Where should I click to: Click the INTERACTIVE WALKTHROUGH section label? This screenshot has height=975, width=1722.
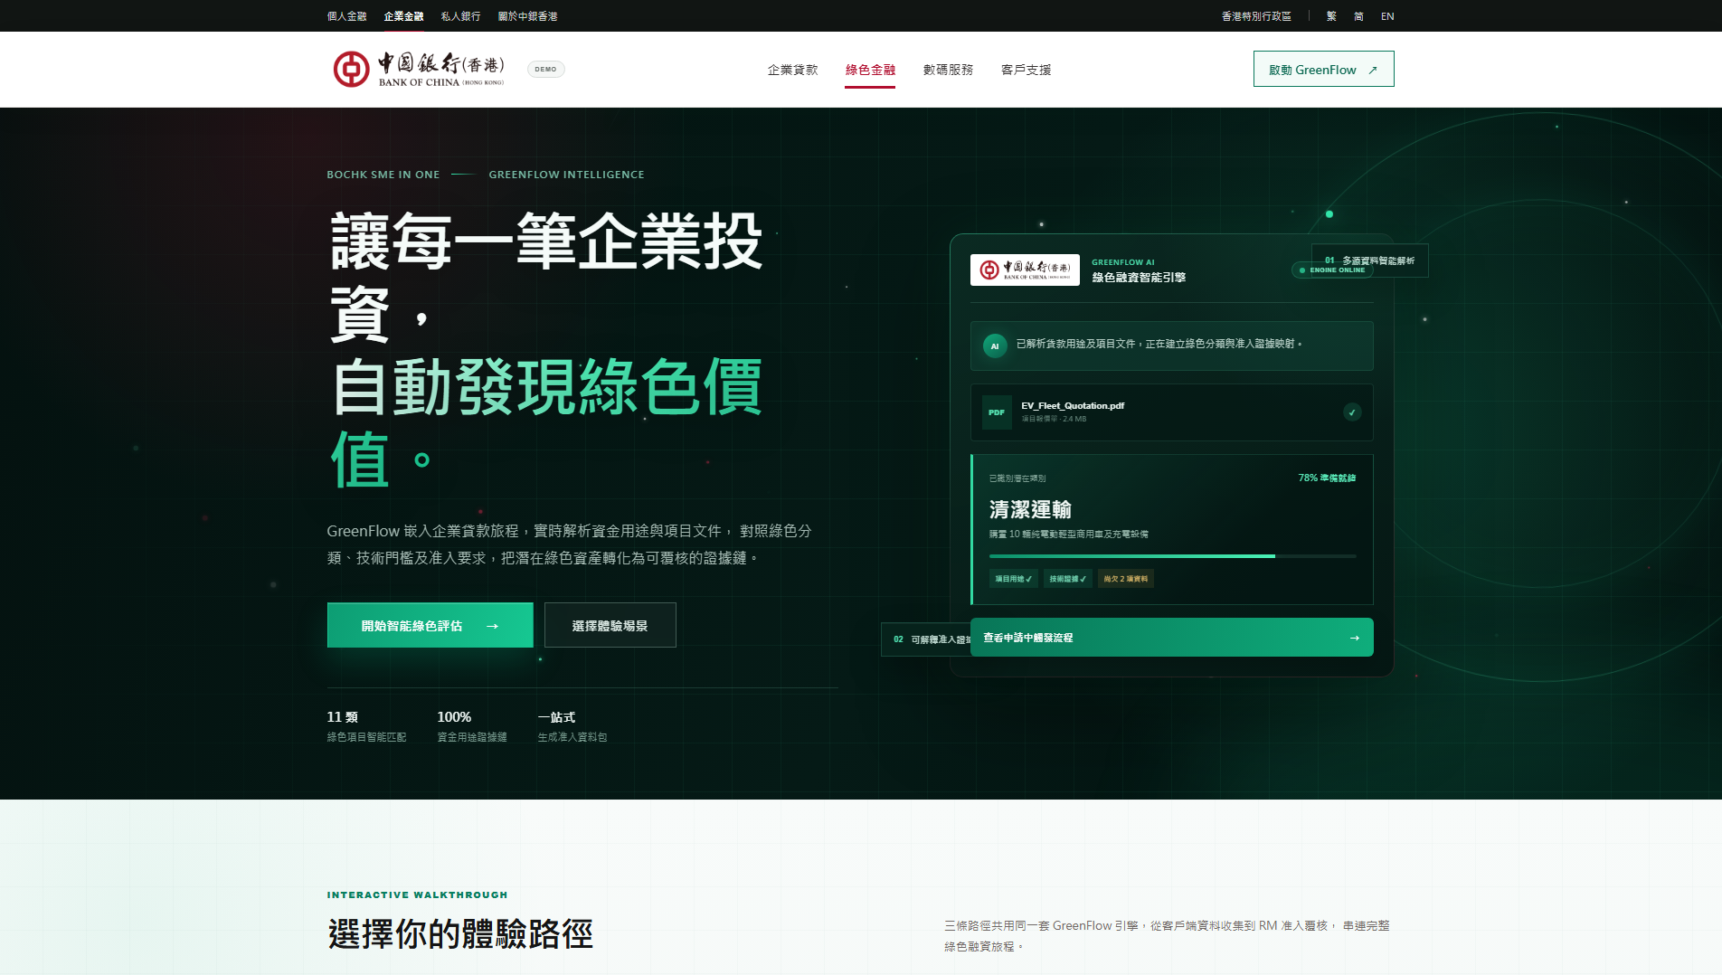coord(417,895)
